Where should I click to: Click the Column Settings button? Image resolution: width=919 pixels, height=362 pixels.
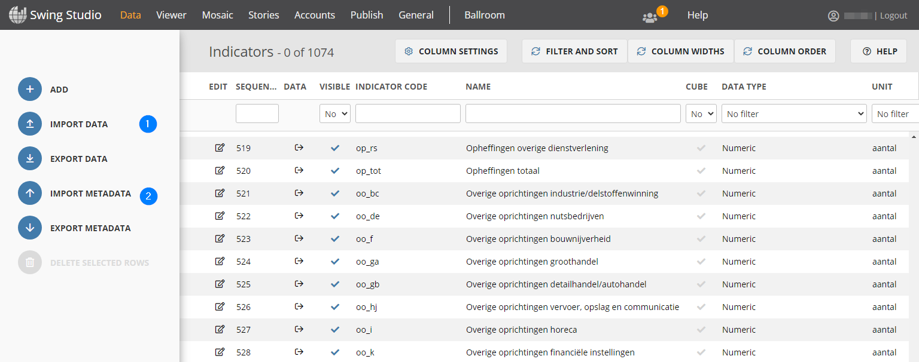[x=451, y=51]
